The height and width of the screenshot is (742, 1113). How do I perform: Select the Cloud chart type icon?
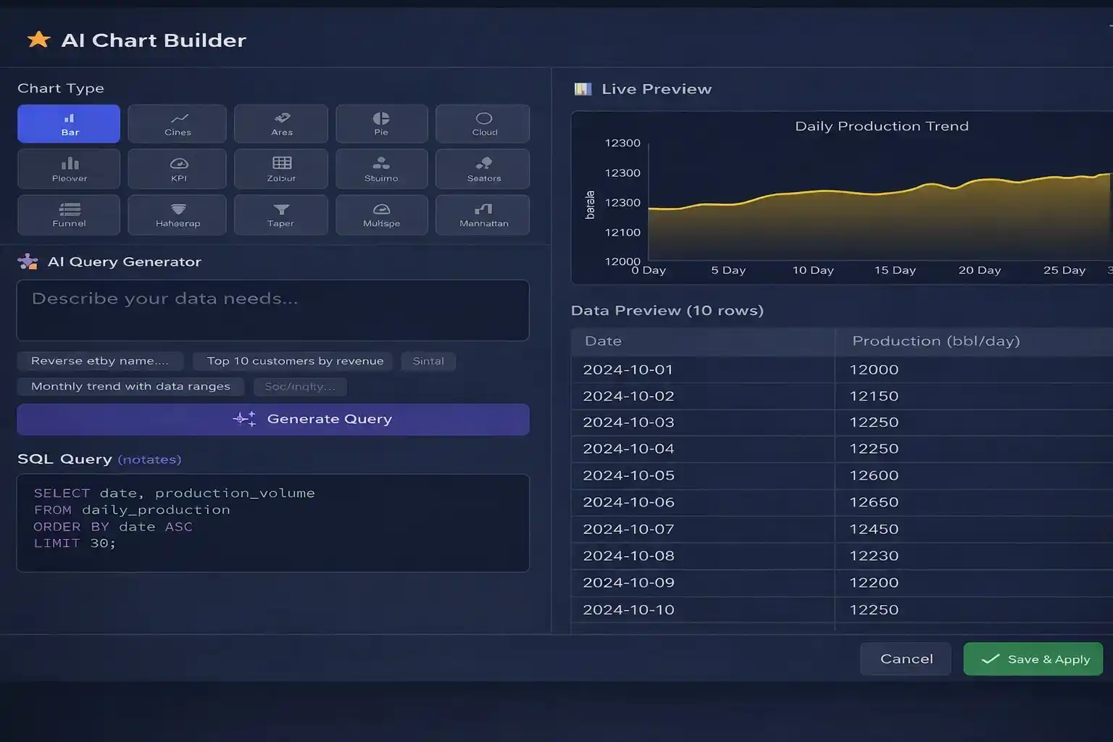(483, 123)
